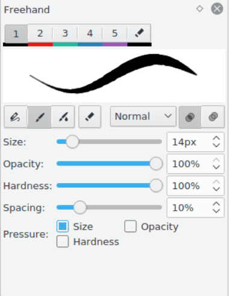Increase the brush size with the up arrow
The image size is (229, 296).
click(216, 138)
